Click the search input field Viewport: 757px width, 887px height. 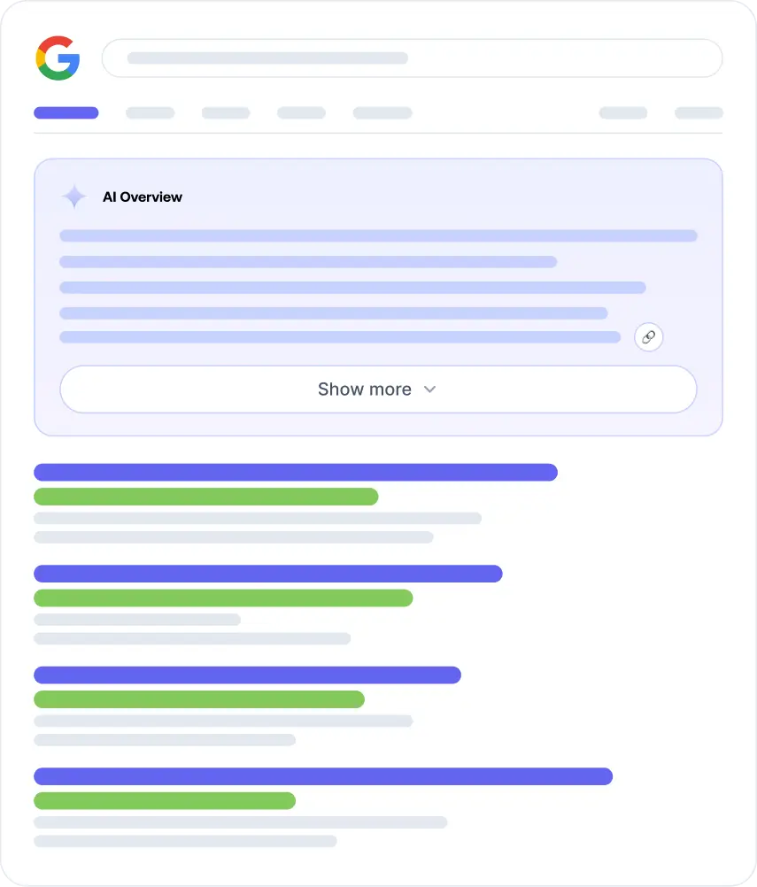point(412,58)
